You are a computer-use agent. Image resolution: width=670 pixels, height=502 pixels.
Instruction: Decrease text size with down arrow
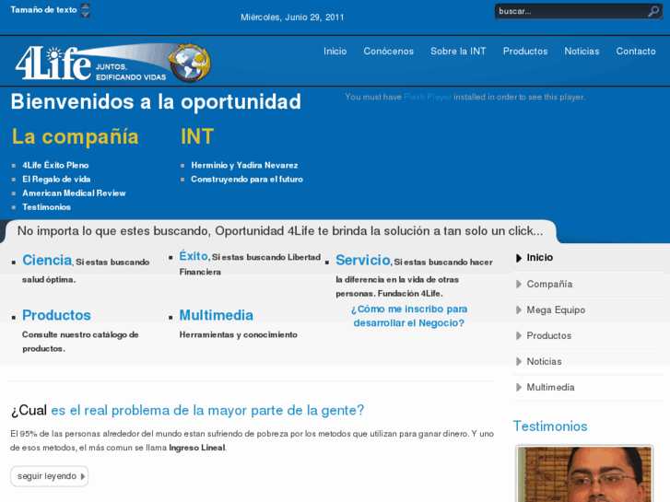pos(86,14)
